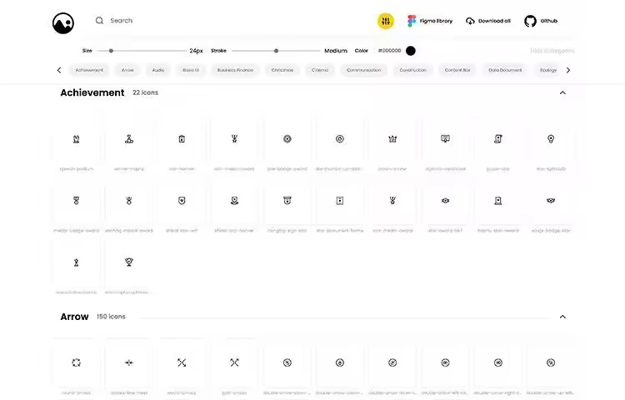The width and height of the screenshot is (625, 400).
Task: Click Hide Categories toggle text
Action: click(552, 51)
